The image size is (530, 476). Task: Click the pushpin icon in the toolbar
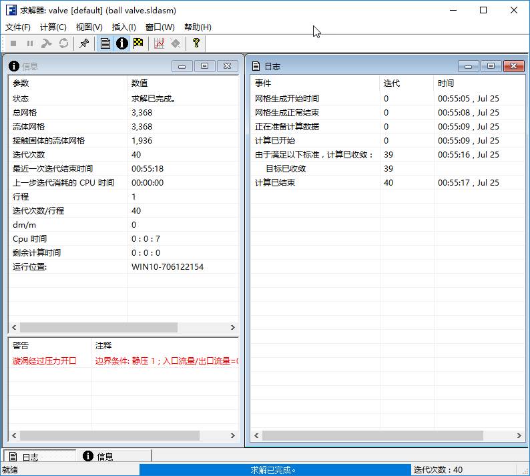click(x=83, y=43)
